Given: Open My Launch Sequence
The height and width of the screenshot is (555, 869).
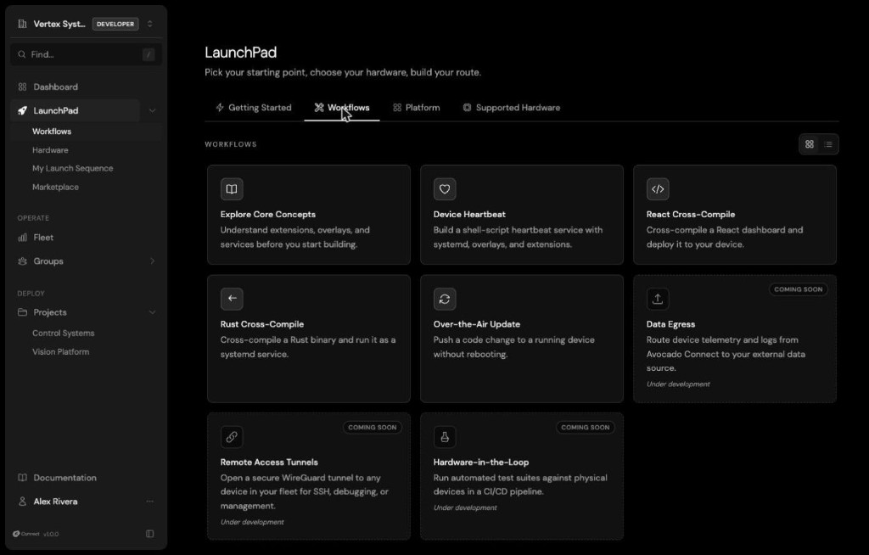Looking at the screenshot, I should pos(73,169).
